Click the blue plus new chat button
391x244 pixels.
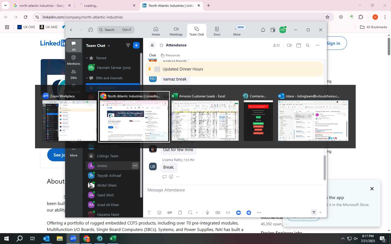pos(136,45)
